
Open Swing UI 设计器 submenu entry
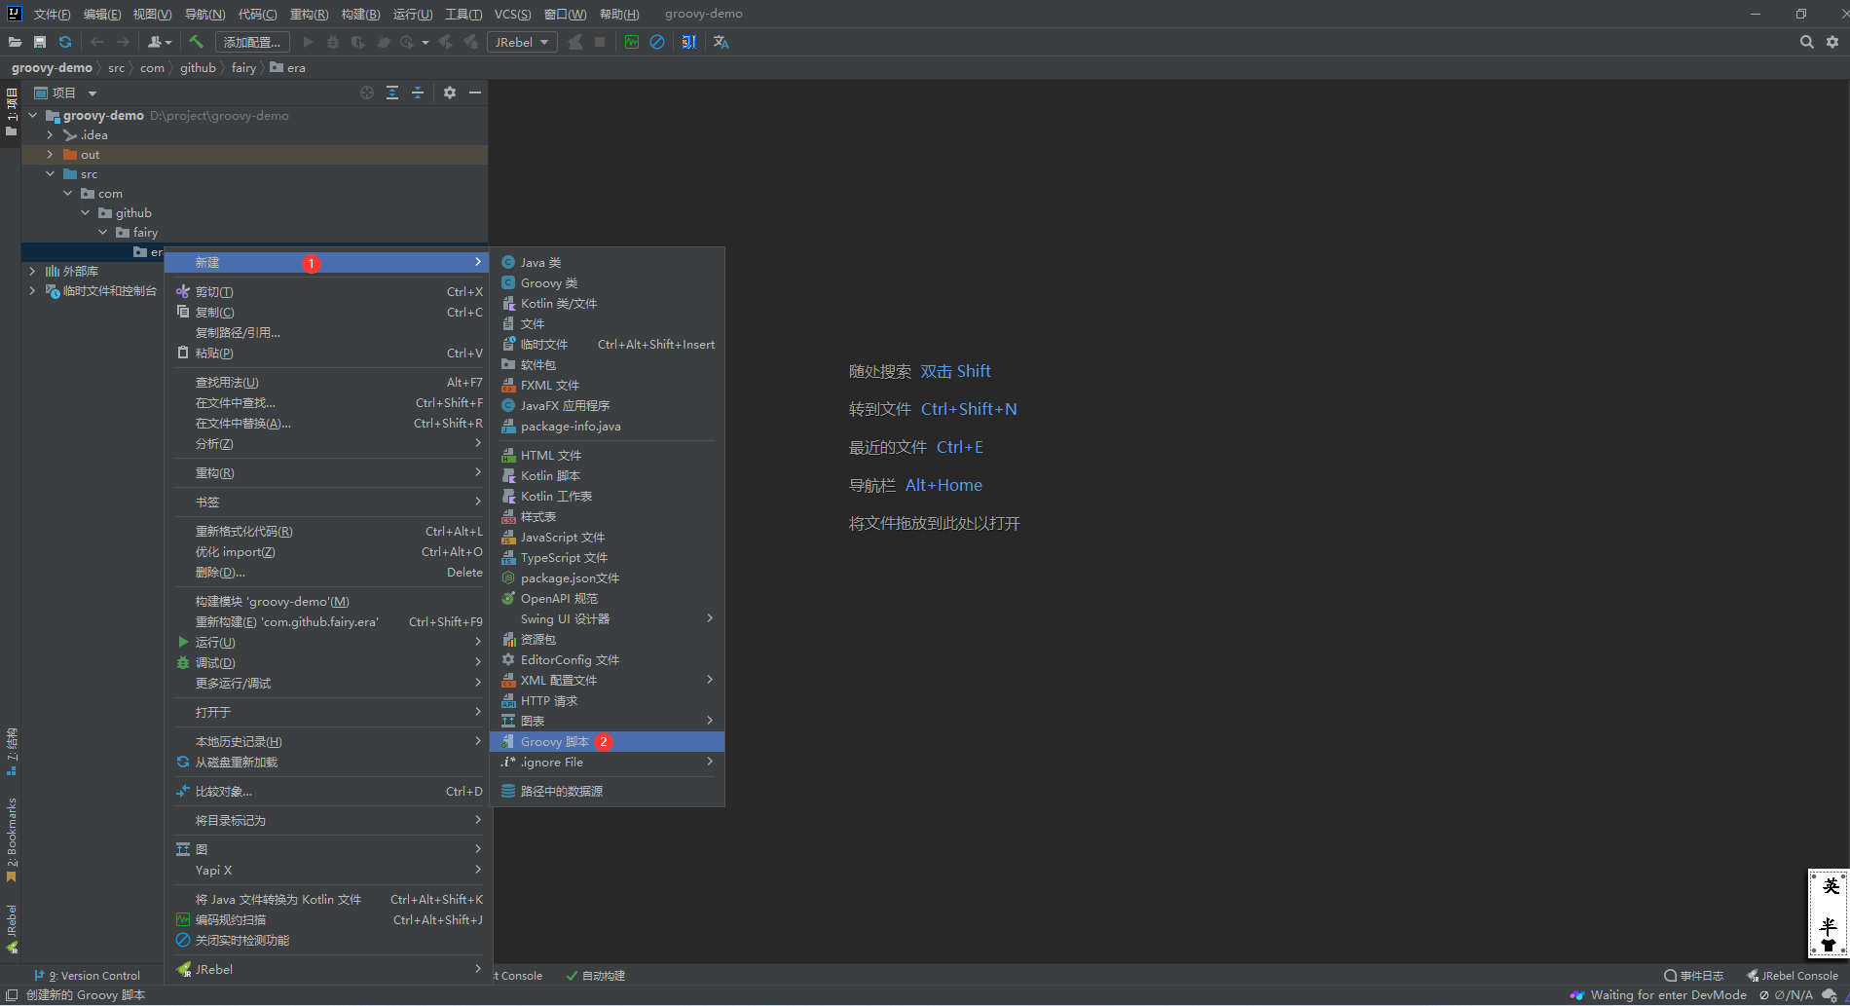pyautogui.click(x=608, y=618)
